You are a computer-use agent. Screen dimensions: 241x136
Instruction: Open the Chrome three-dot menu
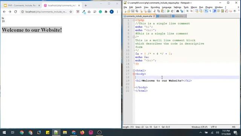click(x=117, y=12)
